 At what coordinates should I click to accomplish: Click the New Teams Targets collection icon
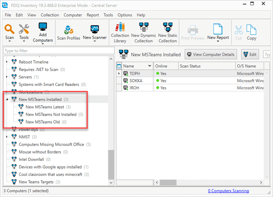pos(14,182)
